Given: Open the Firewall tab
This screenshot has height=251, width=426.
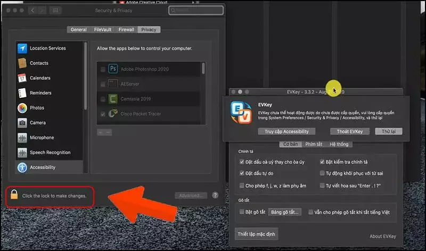Looking at the screenshot, I should pyautogui.click(x=126, y=30).
